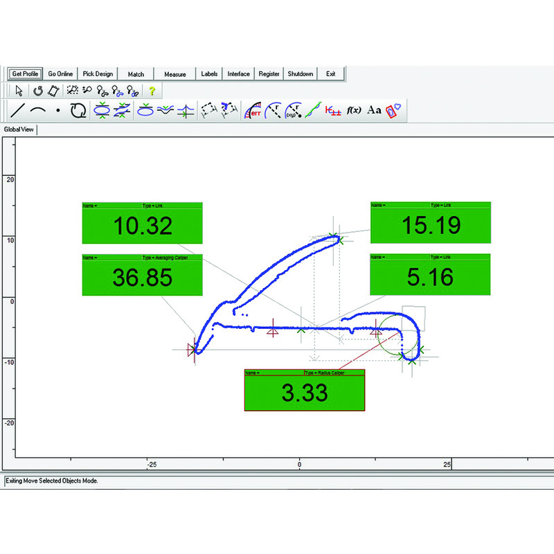Image resolution: width=554 pixels, height=554 pixels.
Task: Click the red 'err' radius error icon
Action: point(253,109)
